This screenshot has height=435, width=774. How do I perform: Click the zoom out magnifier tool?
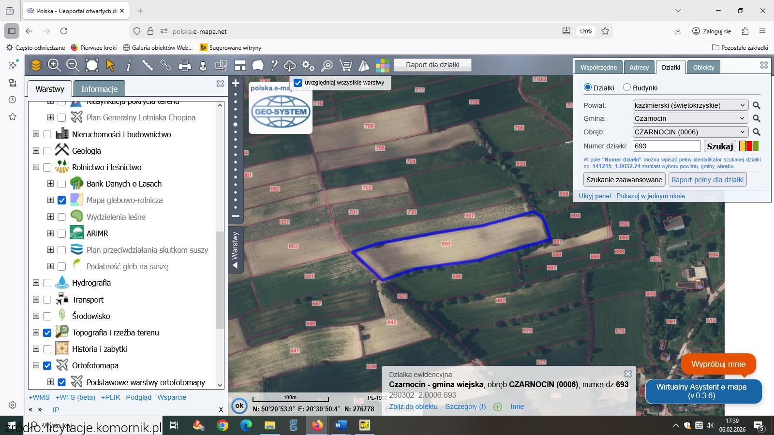click(x=73, y=65)
